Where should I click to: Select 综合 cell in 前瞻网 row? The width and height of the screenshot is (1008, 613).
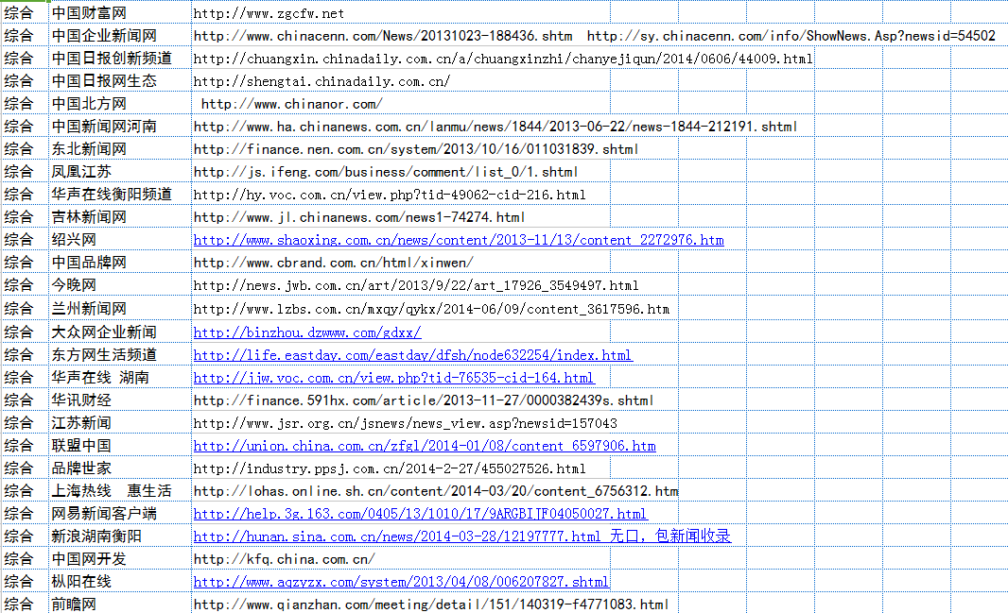(25, 604)
